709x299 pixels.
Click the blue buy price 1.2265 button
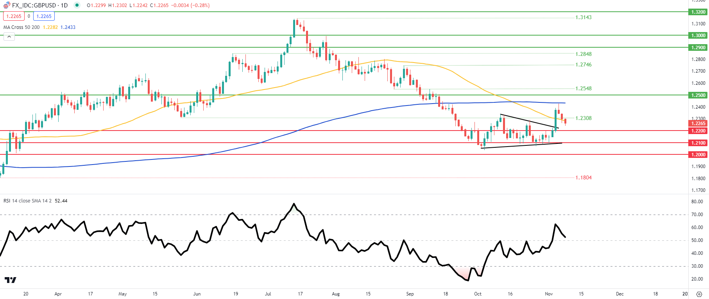(x=44, y=16)
